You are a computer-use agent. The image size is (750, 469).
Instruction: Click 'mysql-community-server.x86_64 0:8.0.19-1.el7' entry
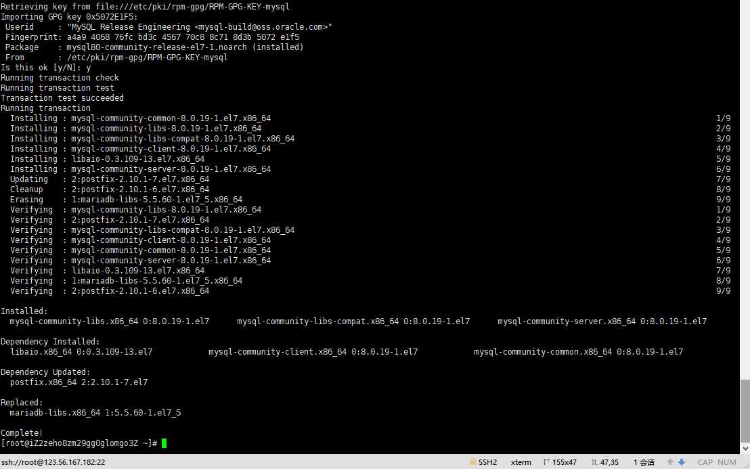click(602, 321)
